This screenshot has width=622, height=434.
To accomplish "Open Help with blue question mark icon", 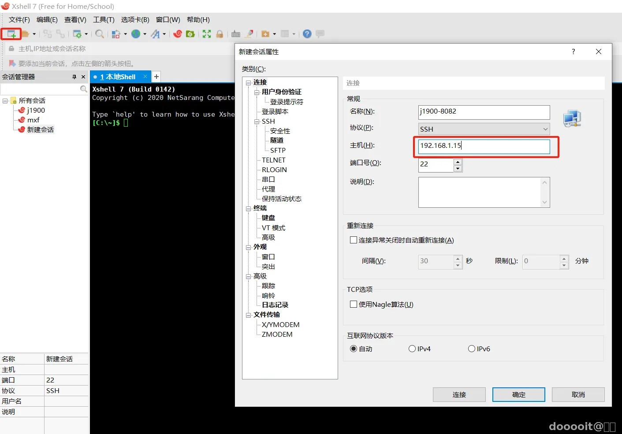I will pos(307,34).
